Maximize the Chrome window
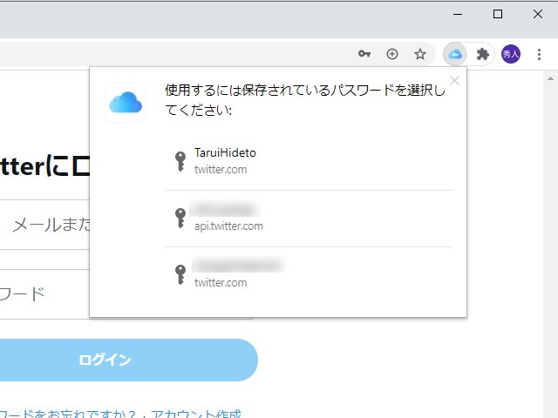Viewport: 558px width, 418px height. click(x=498, y=14)
